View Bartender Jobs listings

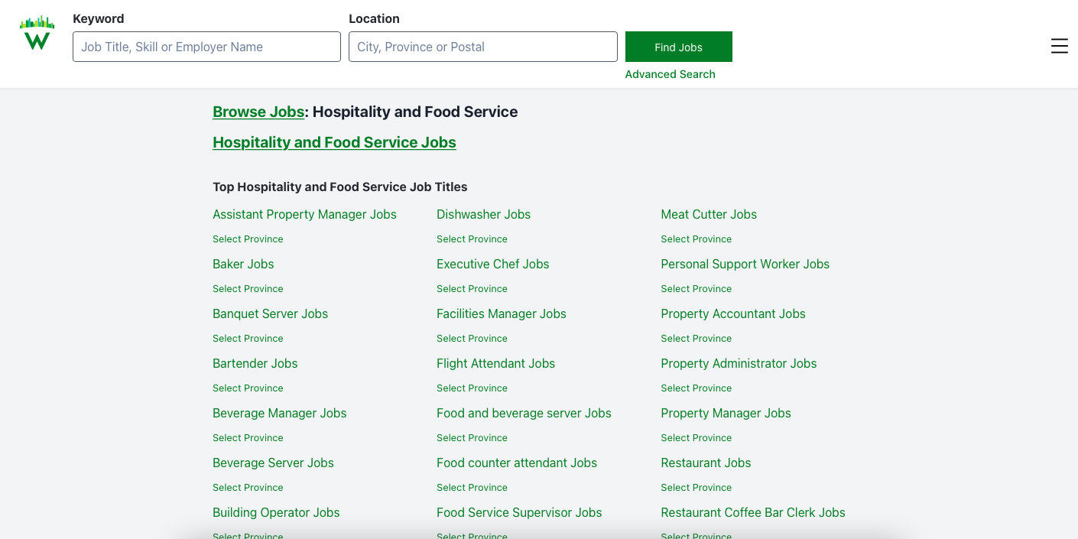pyautogui.click(x=255, y=364)
